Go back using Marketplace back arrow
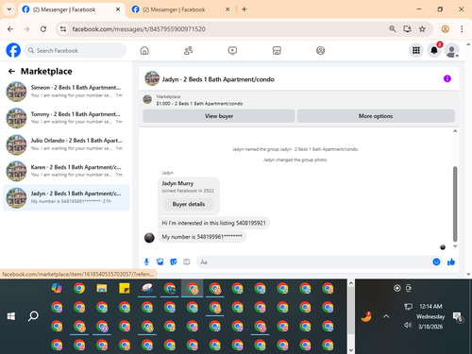The width and height of the screenshot is (472, 354). (x=11, y=72)
